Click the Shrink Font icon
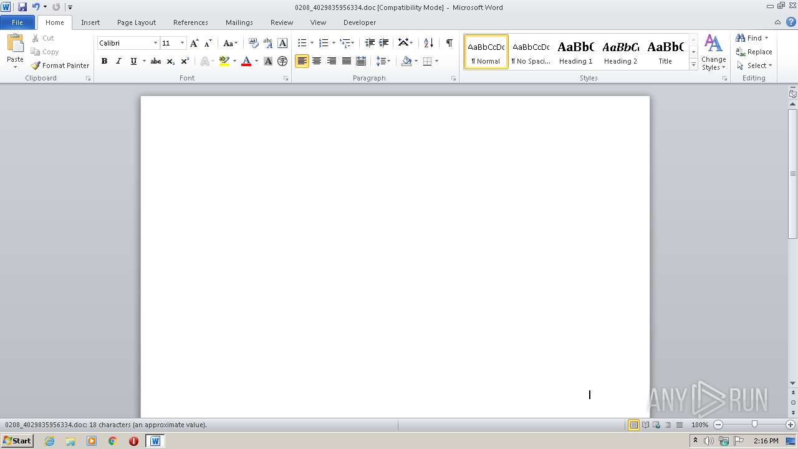 coord(208,43)
